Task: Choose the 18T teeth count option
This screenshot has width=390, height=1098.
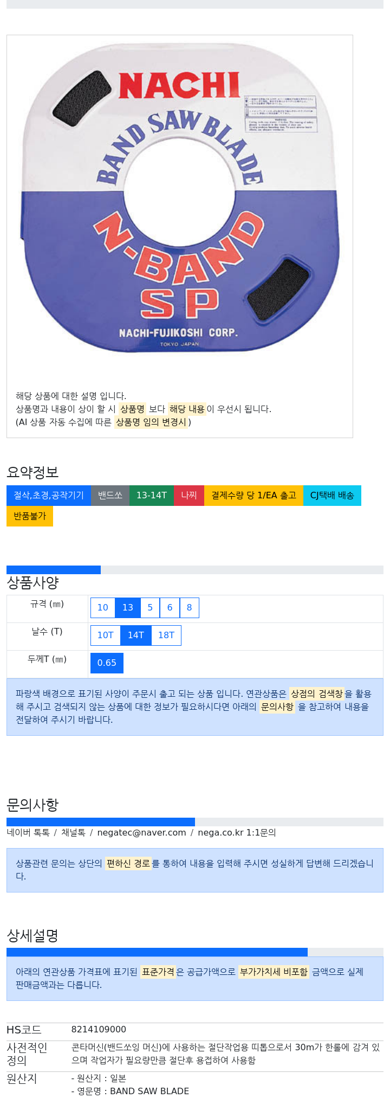Action: pos(166,635)
